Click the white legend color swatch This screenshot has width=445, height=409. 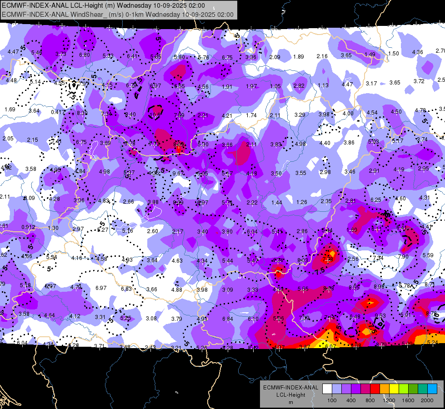point(327,389)
